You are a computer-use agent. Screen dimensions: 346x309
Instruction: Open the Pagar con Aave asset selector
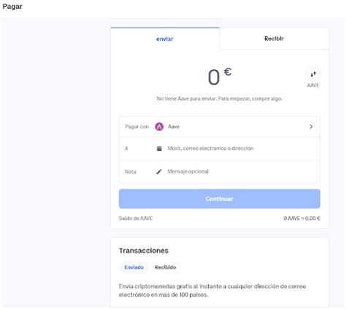(220, 127)
